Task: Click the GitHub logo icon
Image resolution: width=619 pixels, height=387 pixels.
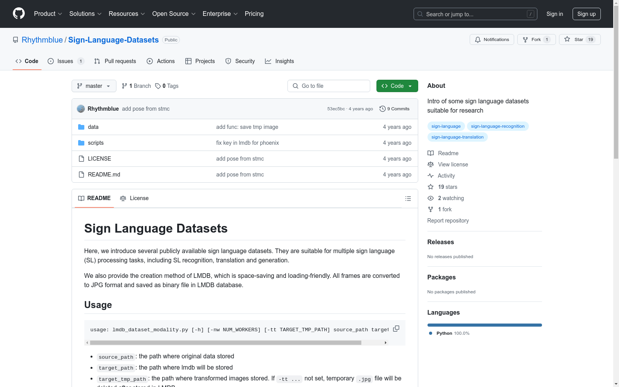Action: point(19,14)
